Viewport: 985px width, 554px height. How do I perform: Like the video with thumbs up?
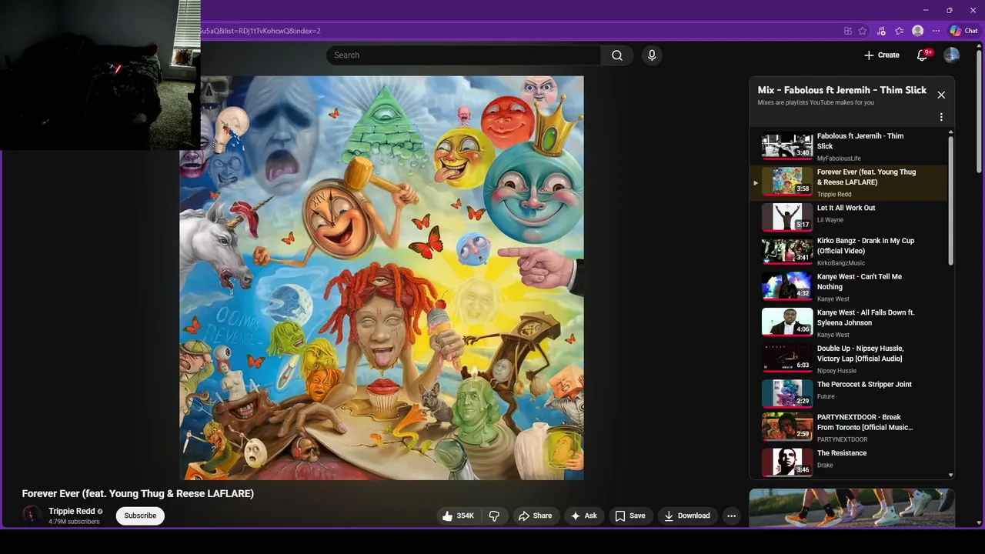pyautogui.click(x=457, y=516)
